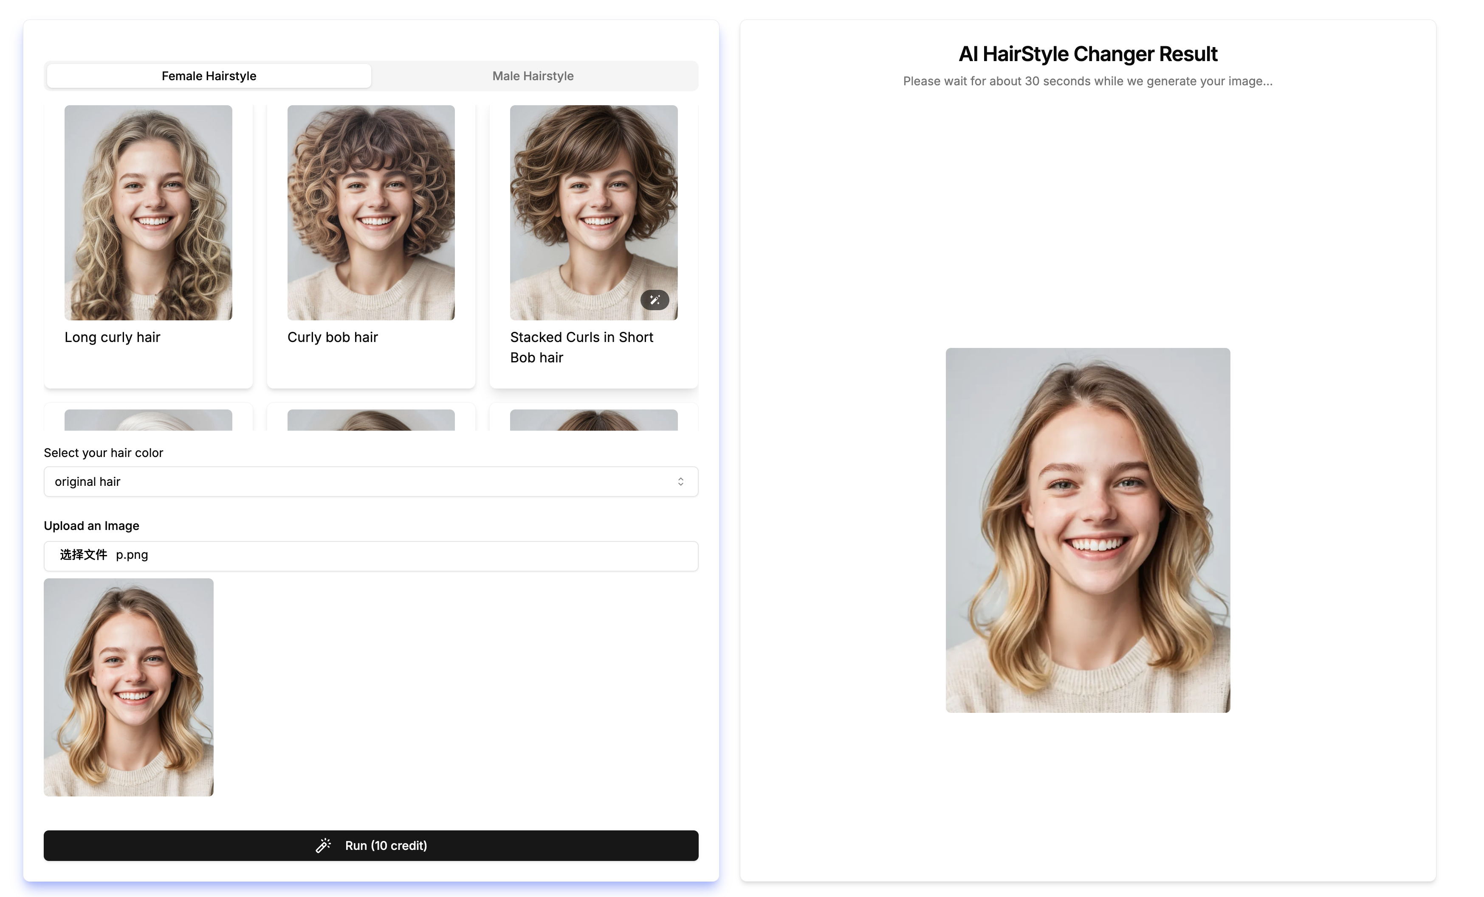1484x897 pixels.
Task: Click the uploaded p.png preview image
Action: click(128, 687)
